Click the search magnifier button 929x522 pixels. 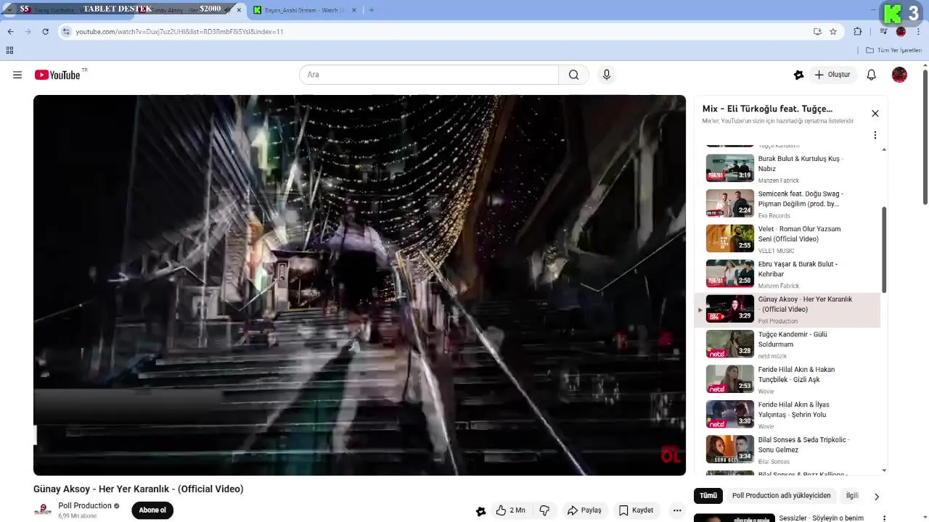(x=574, y=75)
